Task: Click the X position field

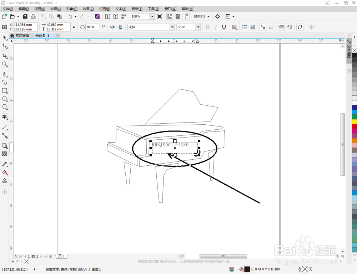Action: [x=25, y=25]
